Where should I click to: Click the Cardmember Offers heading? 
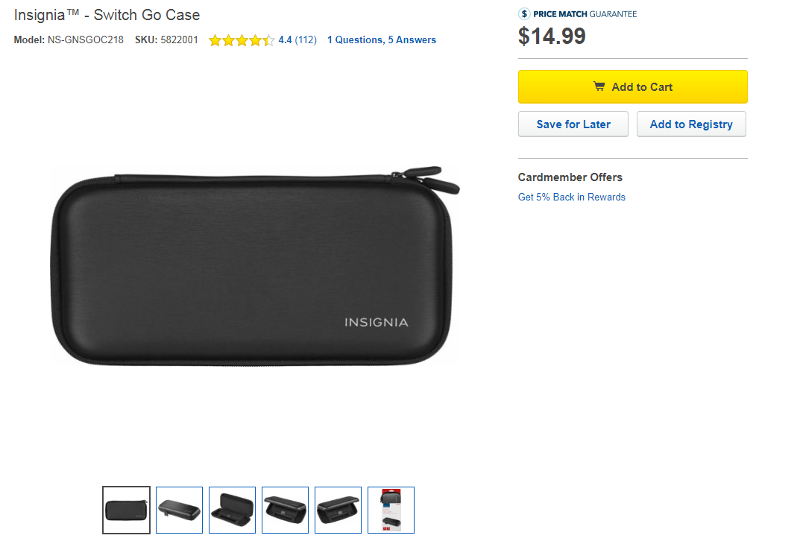pyautogui.click(x=570, y=177)
